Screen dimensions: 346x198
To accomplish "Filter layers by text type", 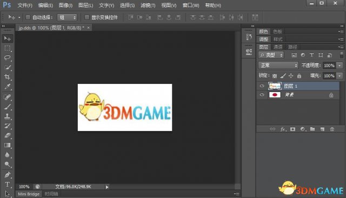I will (311, 55).
